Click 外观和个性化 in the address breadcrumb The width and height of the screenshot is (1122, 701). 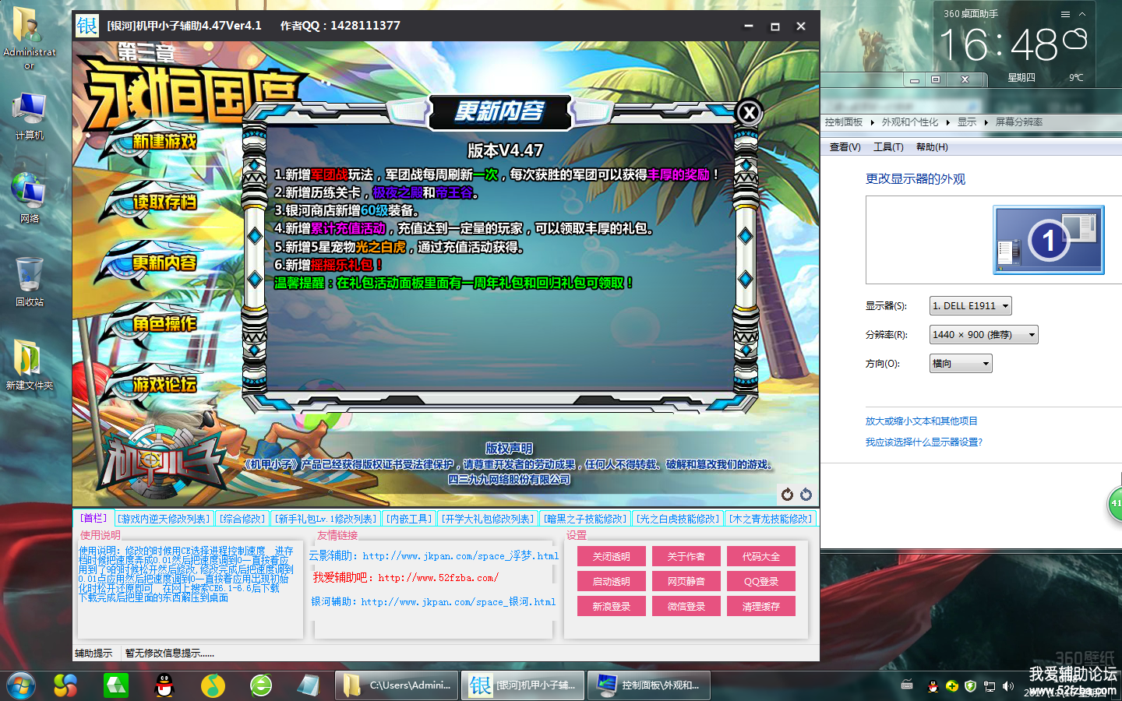tap(910, 122)
